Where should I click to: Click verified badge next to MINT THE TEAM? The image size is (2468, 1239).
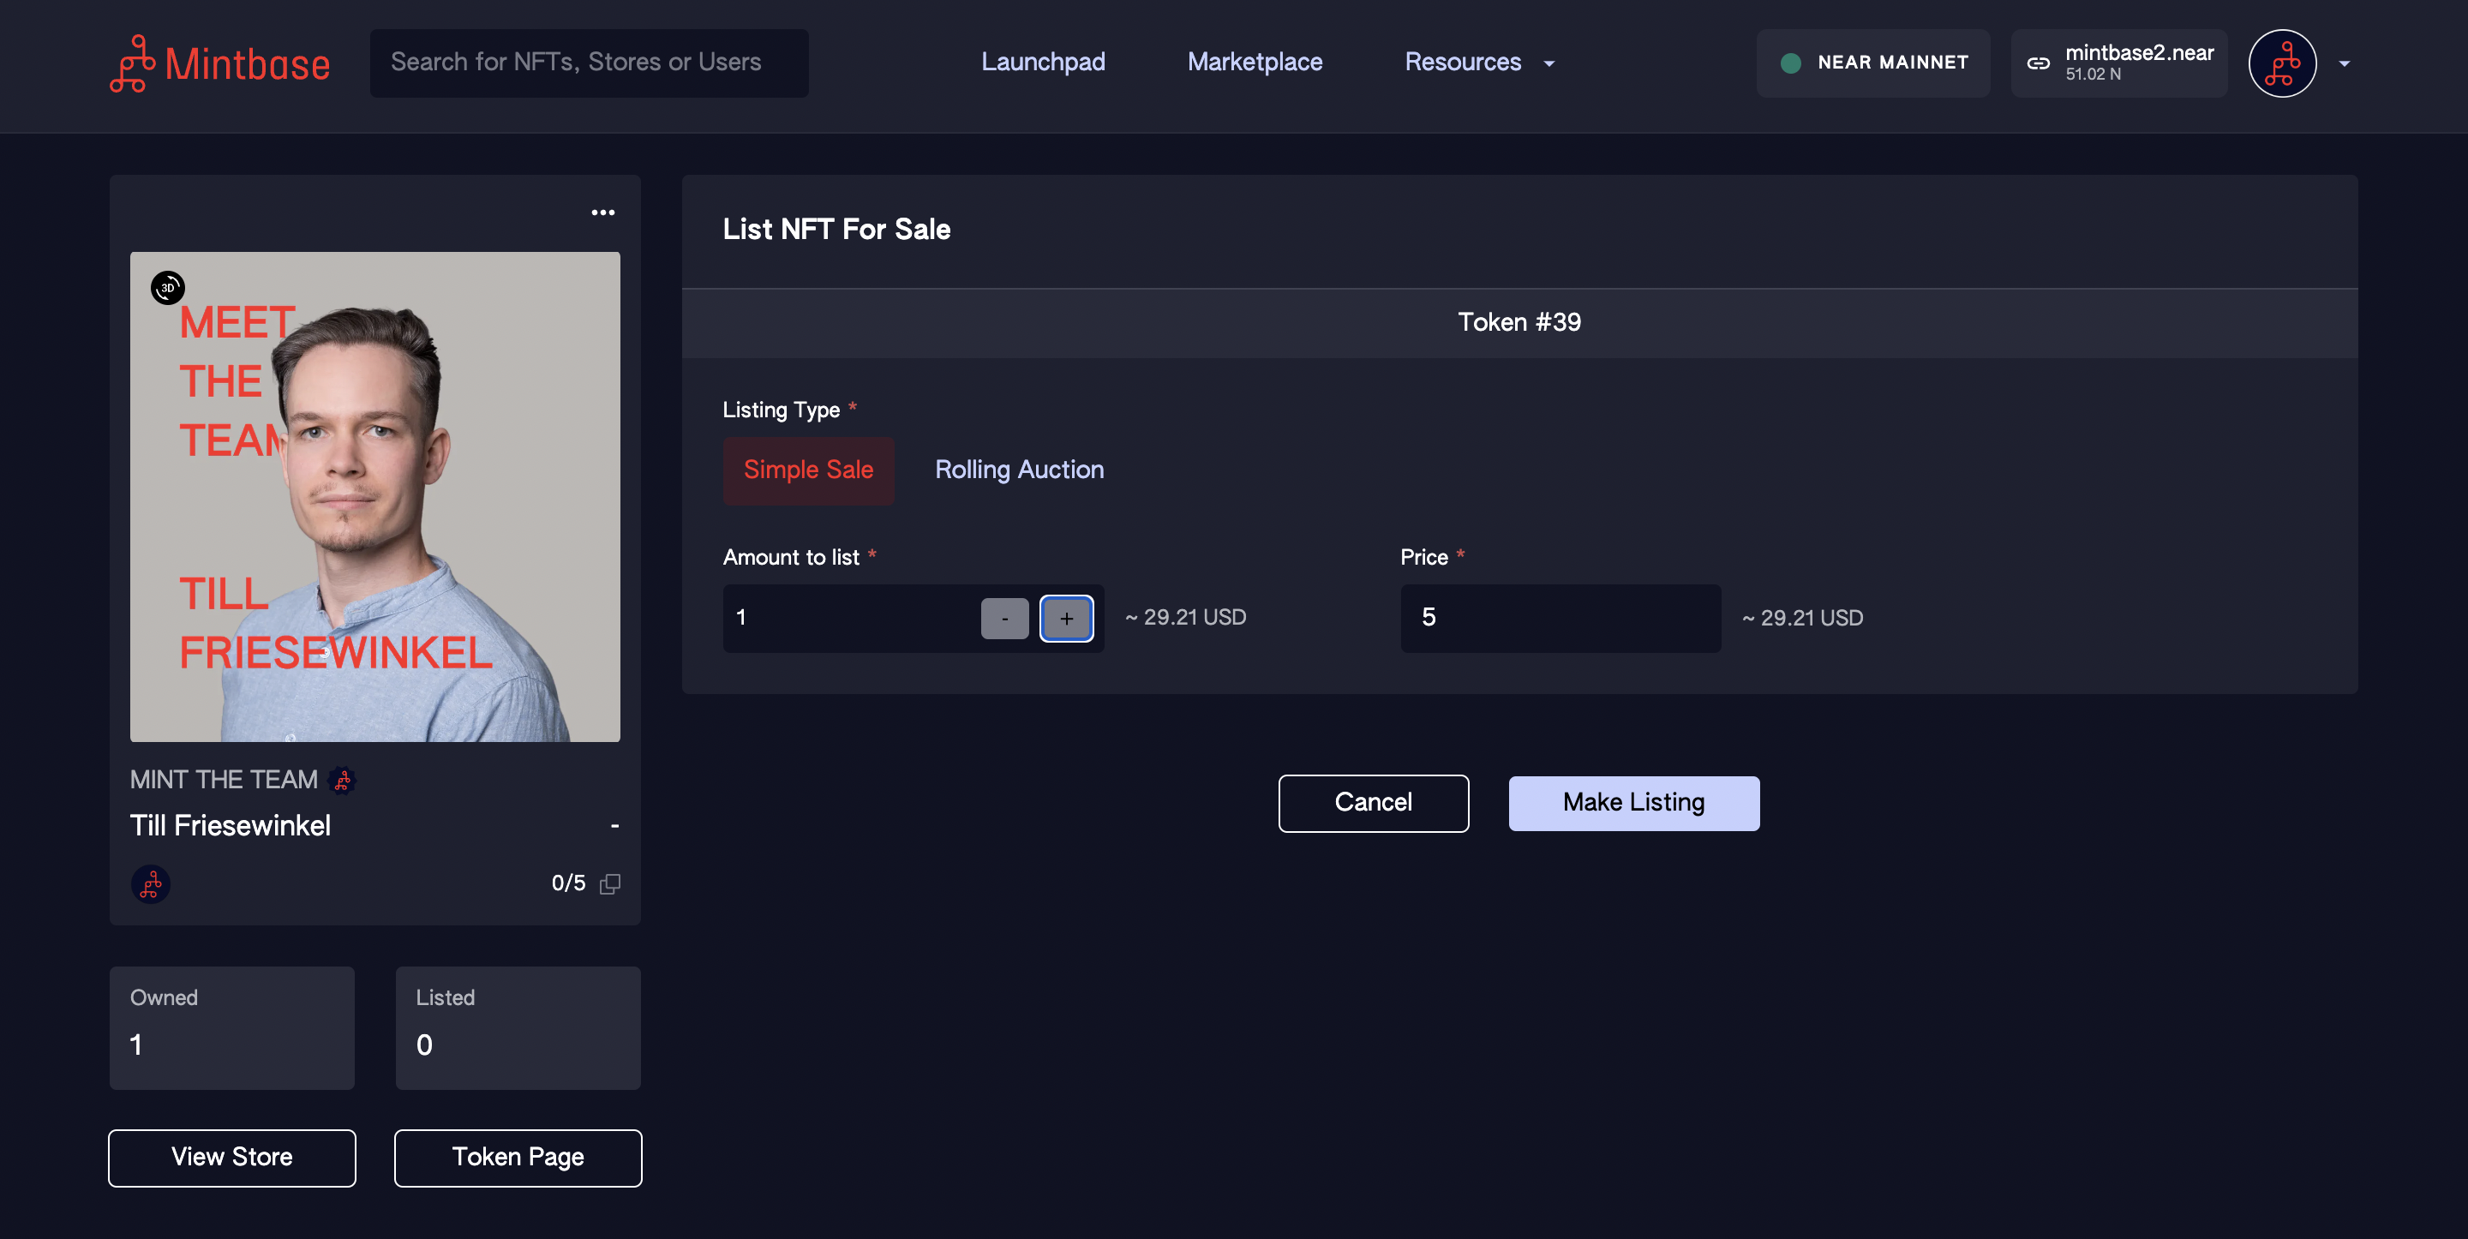point(342,781)
